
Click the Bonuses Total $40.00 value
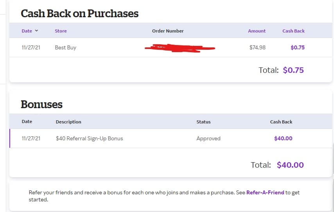[x=290, y=165]
